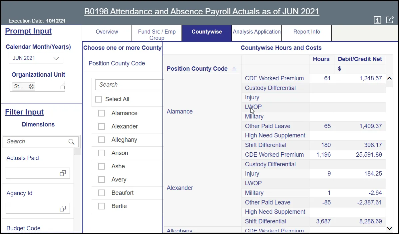The height and width of the screenshot is (234, 399).
Task: Remove the selected Organizational Unit value
Action: click(x=32, y=86)
